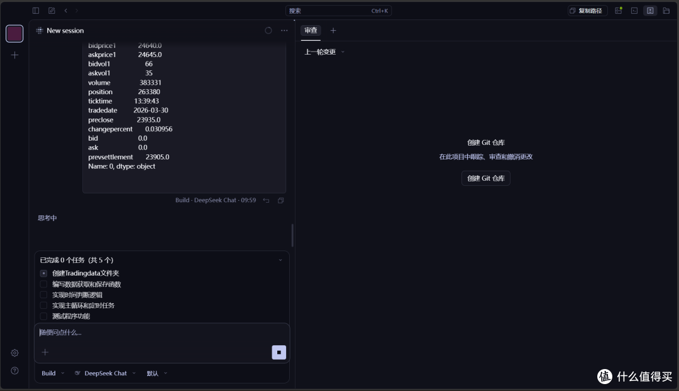
Task: Open help via the question mark icon
Action: coord(14,371)
